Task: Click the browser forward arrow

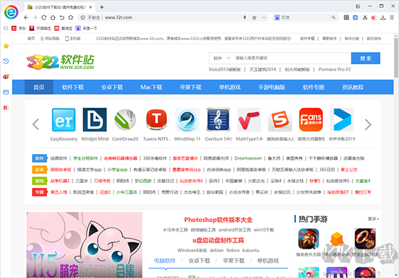Action: tap(35, 17)
